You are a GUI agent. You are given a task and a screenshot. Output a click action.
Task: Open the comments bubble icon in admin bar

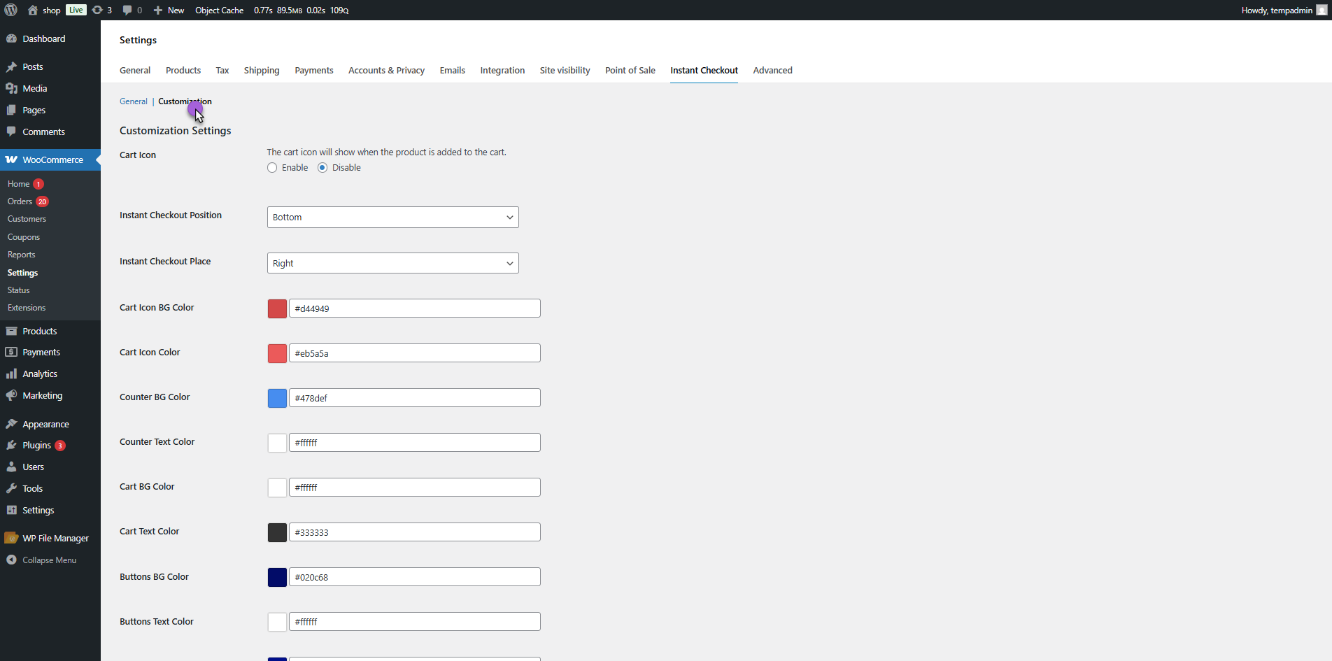coord(127,10)
